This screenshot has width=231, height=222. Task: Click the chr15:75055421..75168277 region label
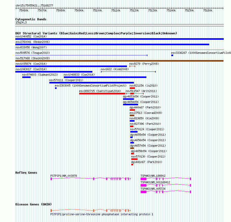(34, 5)
